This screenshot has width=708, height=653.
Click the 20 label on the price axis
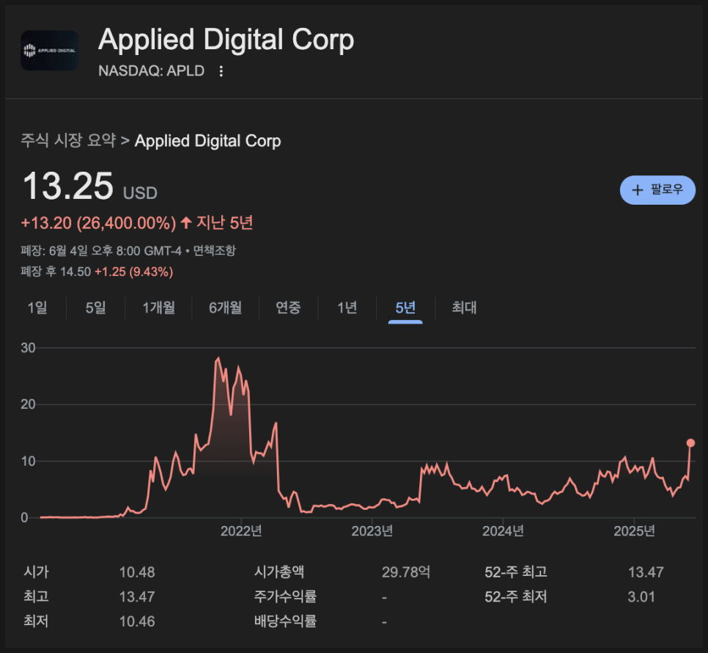pyautogui.click(x=28, y=404)
